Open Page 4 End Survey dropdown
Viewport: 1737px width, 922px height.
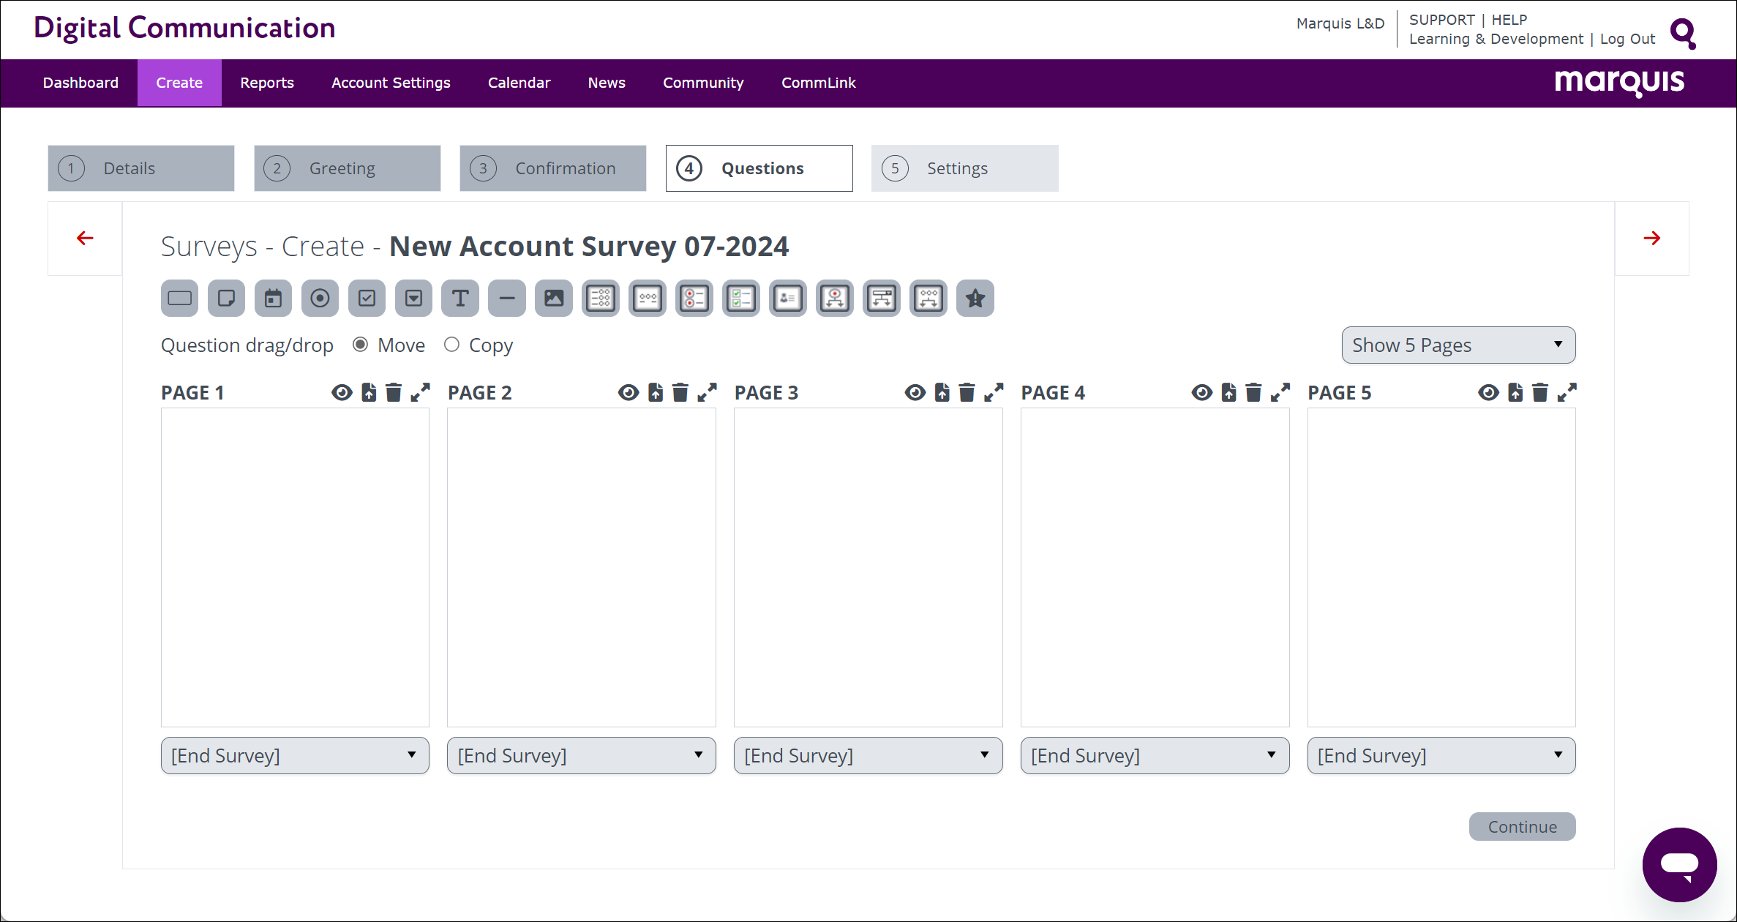pyautogui.click(x=1155, y=756)
